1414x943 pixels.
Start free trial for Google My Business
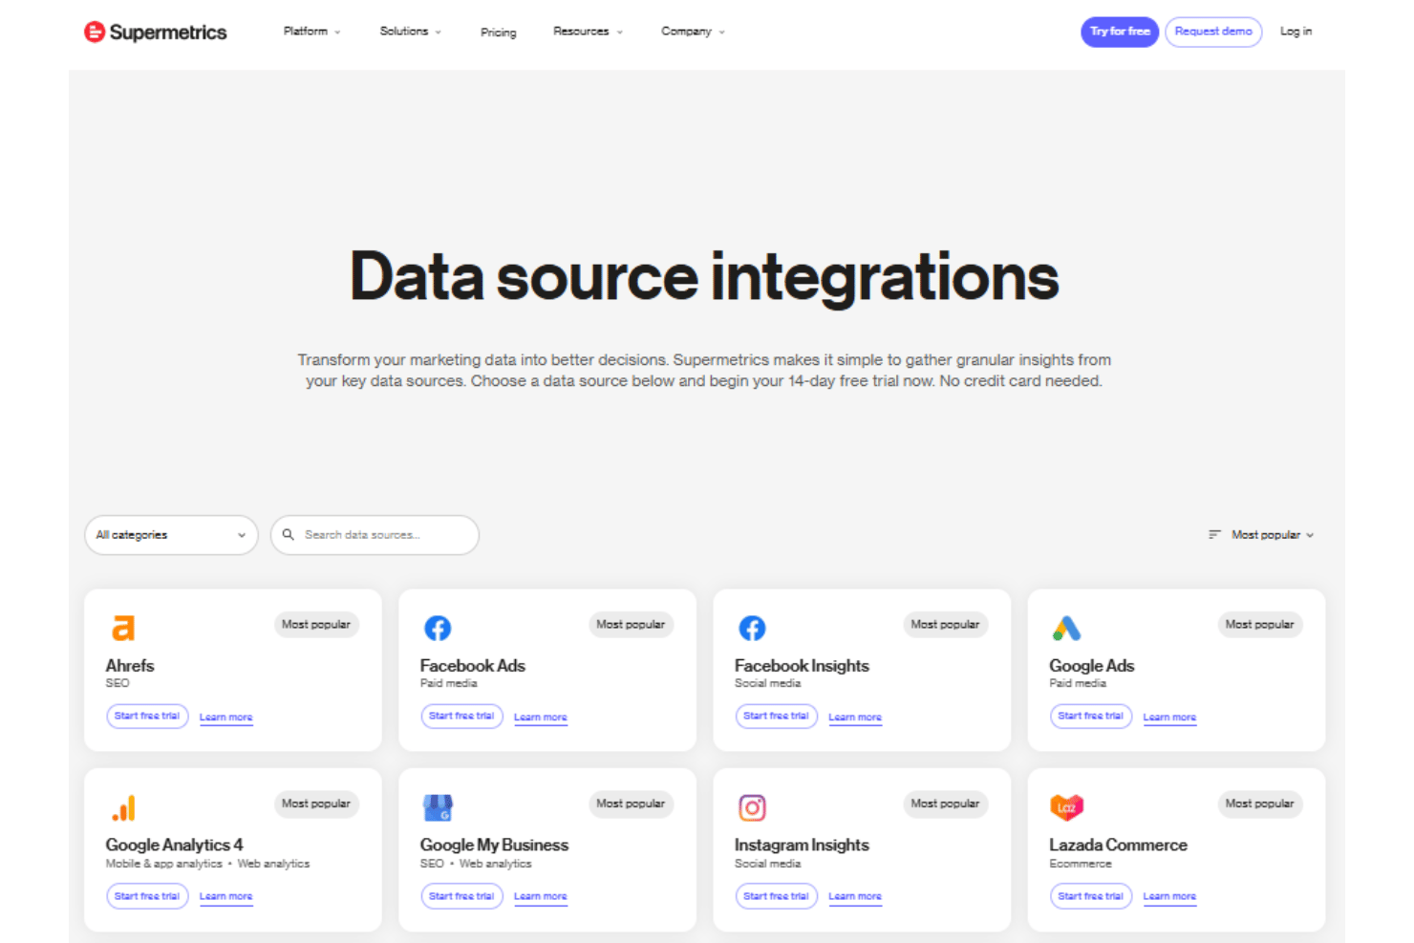click(x=461, y=896)
